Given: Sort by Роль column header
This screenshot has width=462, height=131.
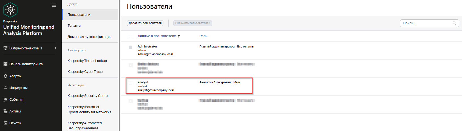Looking at the screenshot, I should tap(203, 36).
